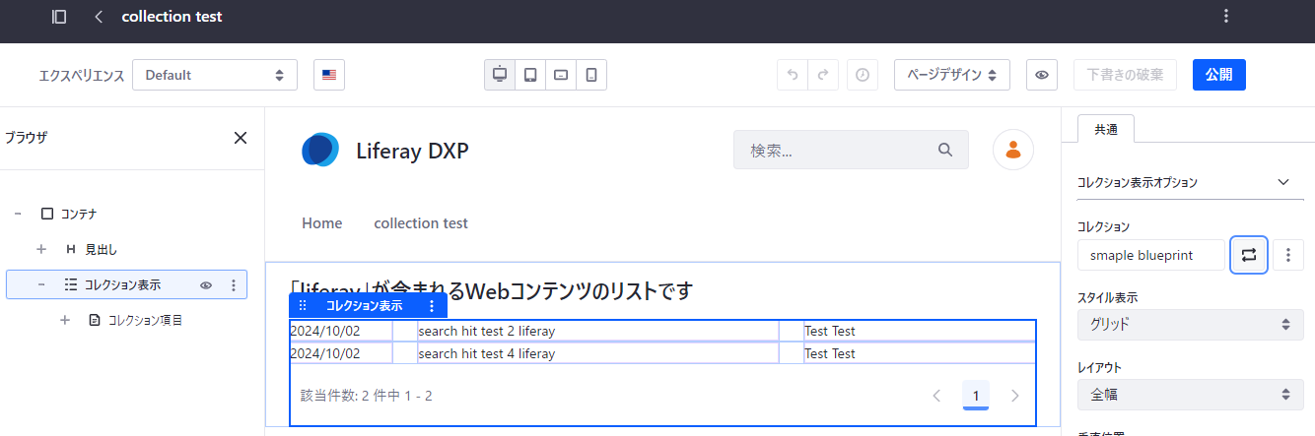This screenshot has height=436, width=1315.
Task: Open the collection options kebab menu
Action: coord(1288,255)
